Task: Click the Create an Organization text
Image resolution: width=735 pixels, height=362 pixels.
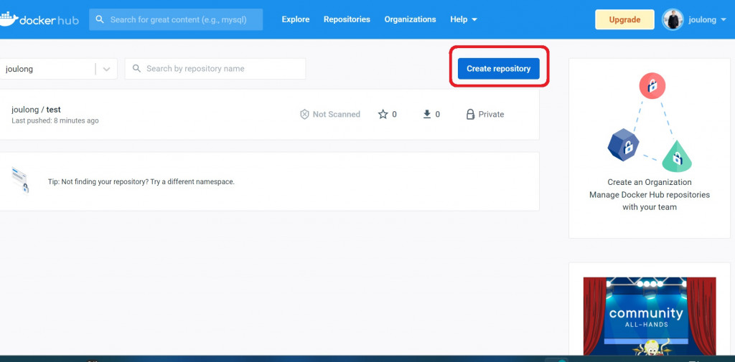Action: (x=650, y=182)
